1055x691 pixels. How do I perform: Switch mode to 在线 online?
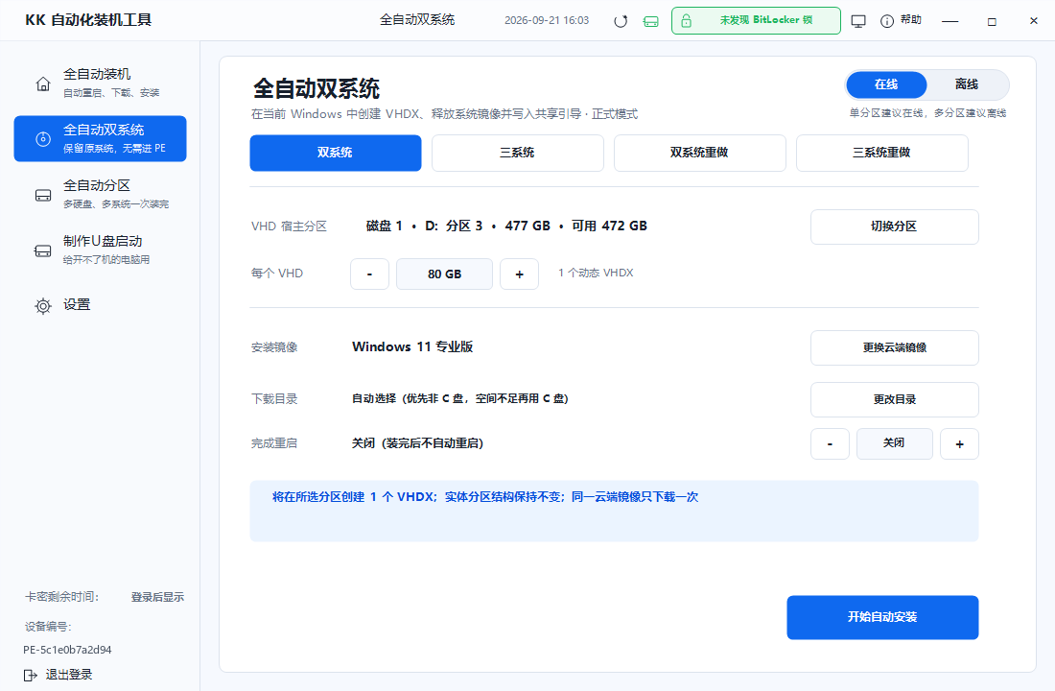[x=886, y=84]
